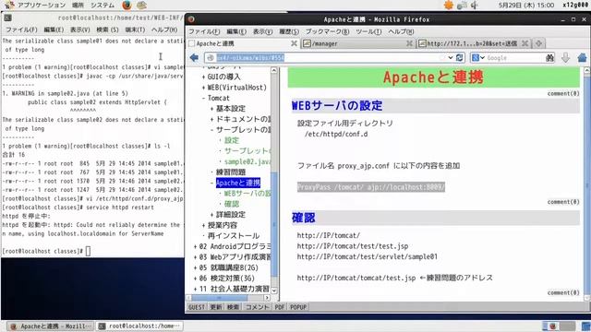
Task: Click the 検索 button in bottom bar
Action: (x=233, y=307)
